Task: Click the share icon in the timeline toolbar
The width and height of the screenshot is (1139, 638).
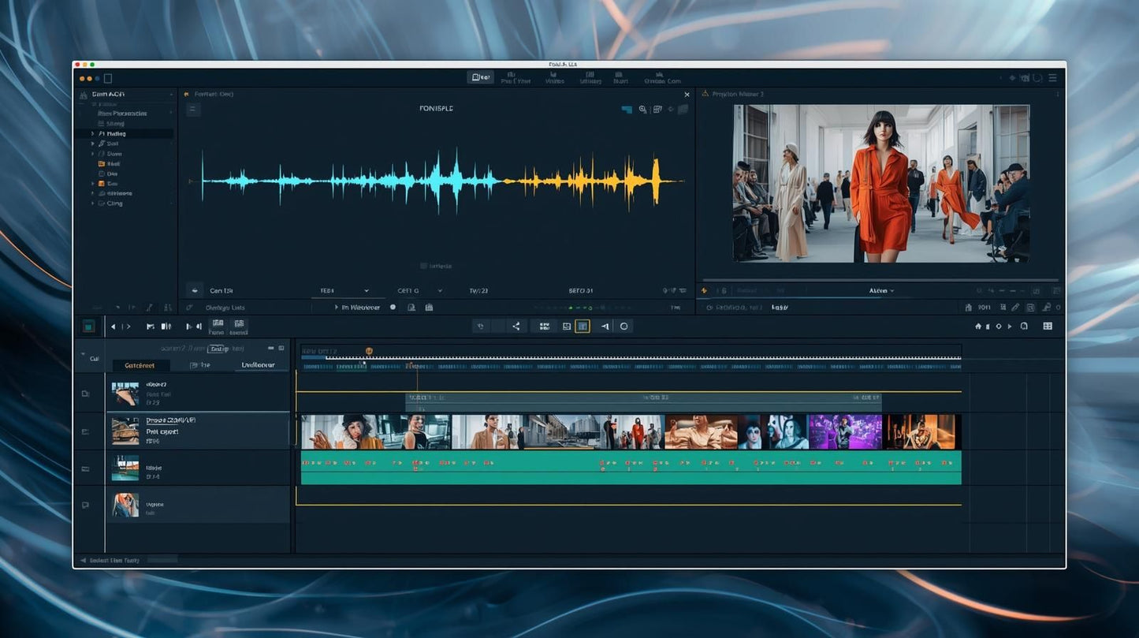Action: pyautogui.click(x=516, y=326)
